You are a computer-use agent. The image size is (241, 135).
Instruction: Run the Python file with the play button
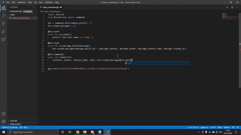(x=227, y=7)
